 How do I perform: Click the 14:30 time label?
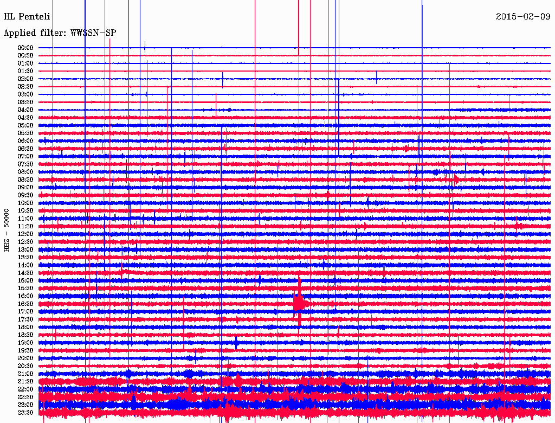(25, 273)
